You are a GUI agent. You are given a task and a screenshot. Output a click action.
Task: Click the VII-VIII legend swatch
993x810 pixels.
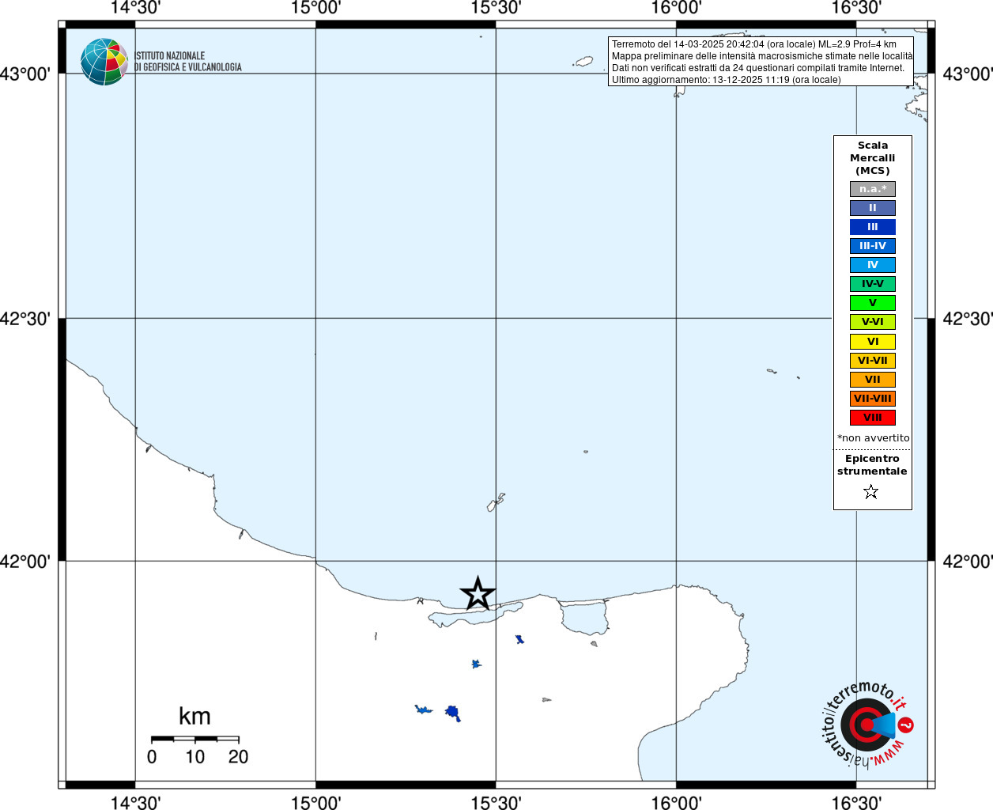coord(873,399)
